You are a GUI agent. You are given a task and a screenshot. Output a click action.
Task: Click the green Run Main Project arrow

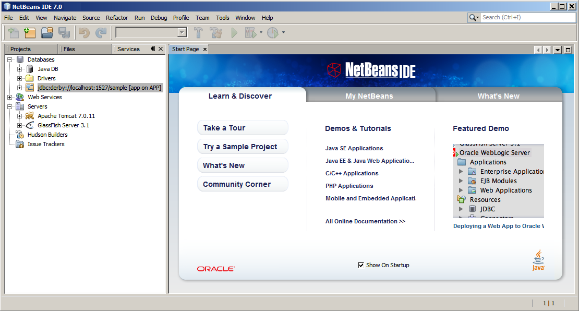point(234,33)
